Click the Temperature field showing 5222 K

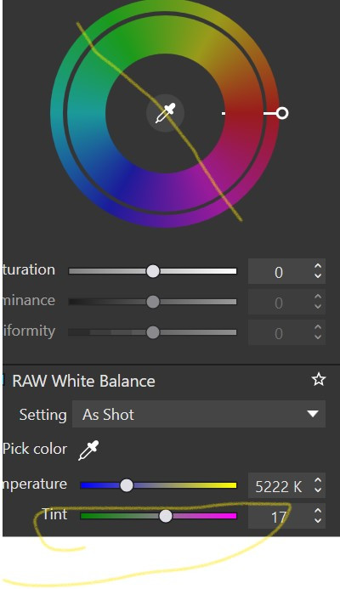tap(280, 486)
